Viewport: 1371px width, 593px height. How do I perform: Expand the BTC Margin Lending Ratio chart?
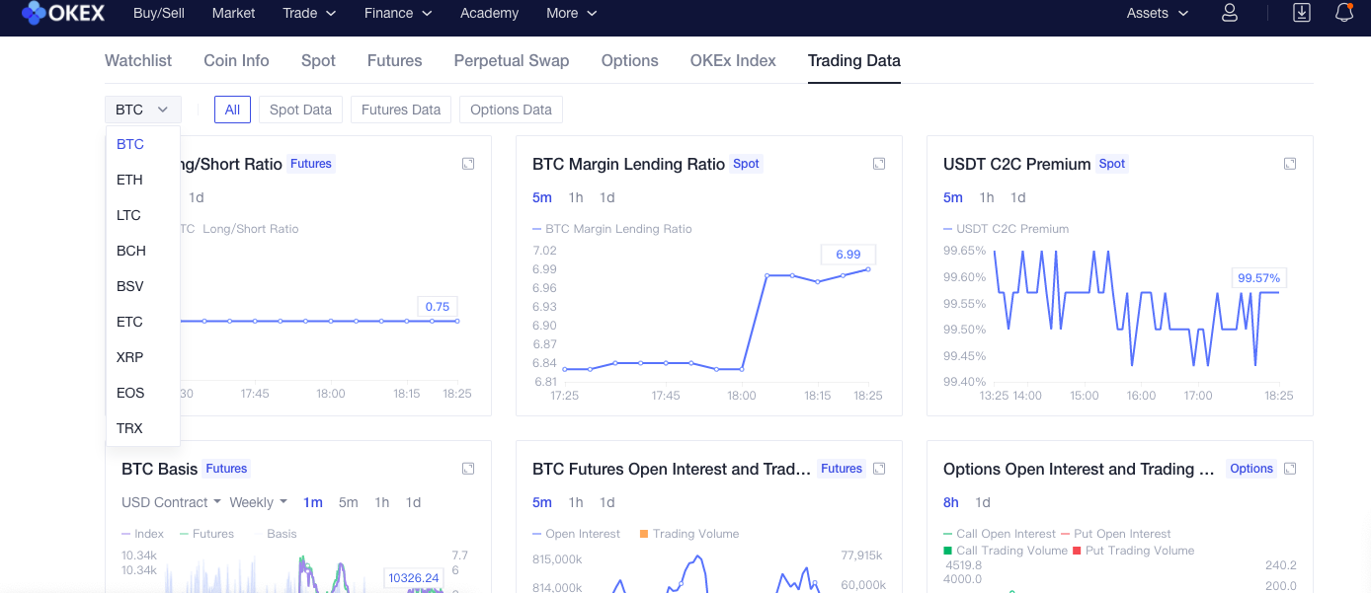click(x=879, y=164)
